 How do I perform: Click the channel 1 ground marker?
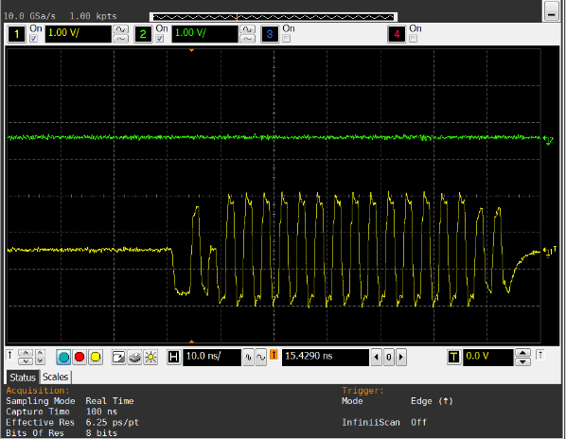tap(549, 251)
